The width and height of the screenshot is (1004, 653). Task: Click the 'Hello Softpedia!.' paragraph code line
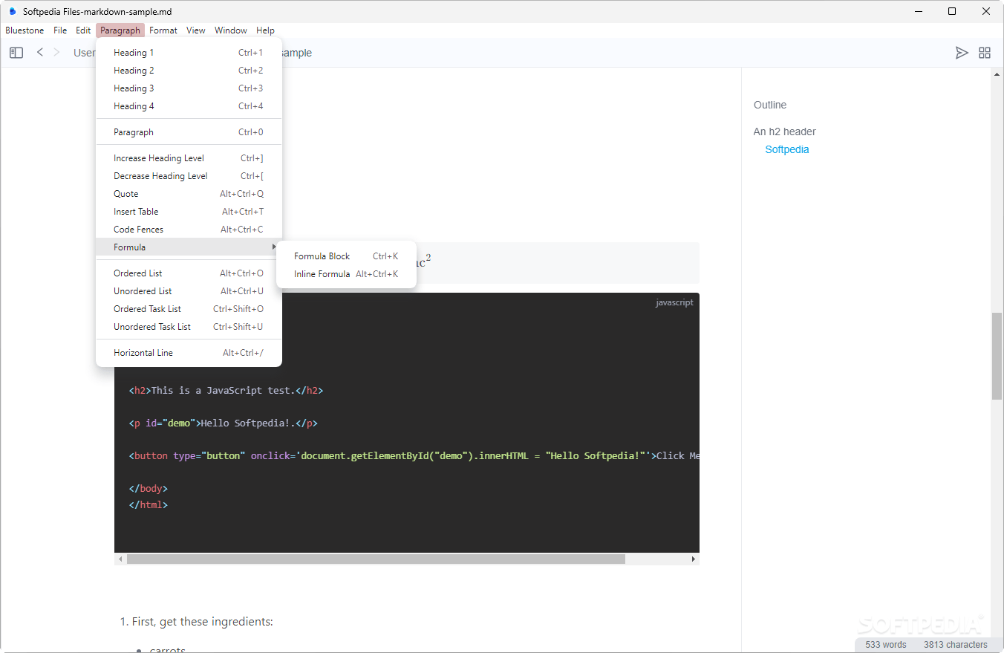(x=223, y=423)
